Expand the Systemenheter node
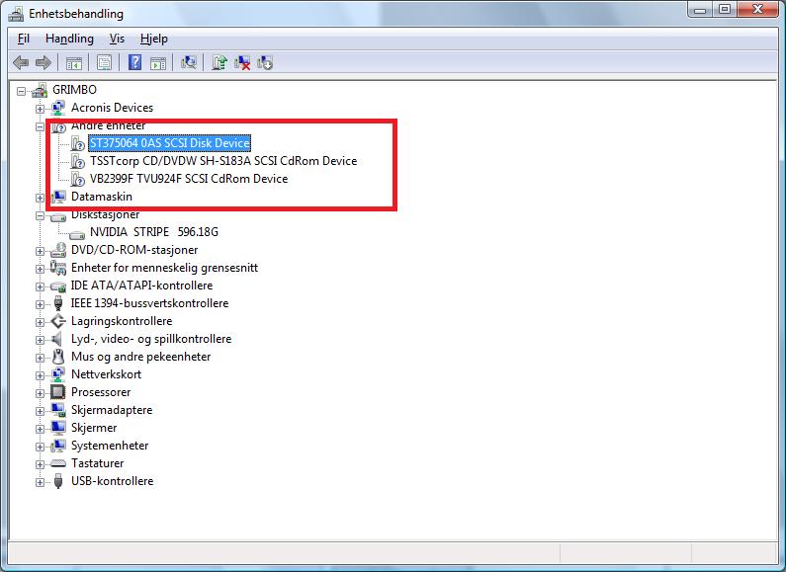 [x=40, y=447]
